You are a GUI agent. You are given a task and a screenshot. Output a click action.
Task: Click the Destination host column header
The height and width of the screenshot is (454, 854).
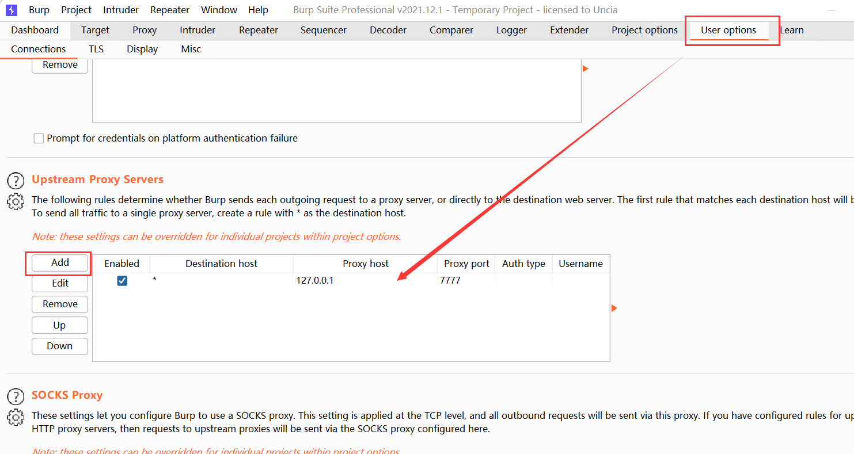[222, 264]
